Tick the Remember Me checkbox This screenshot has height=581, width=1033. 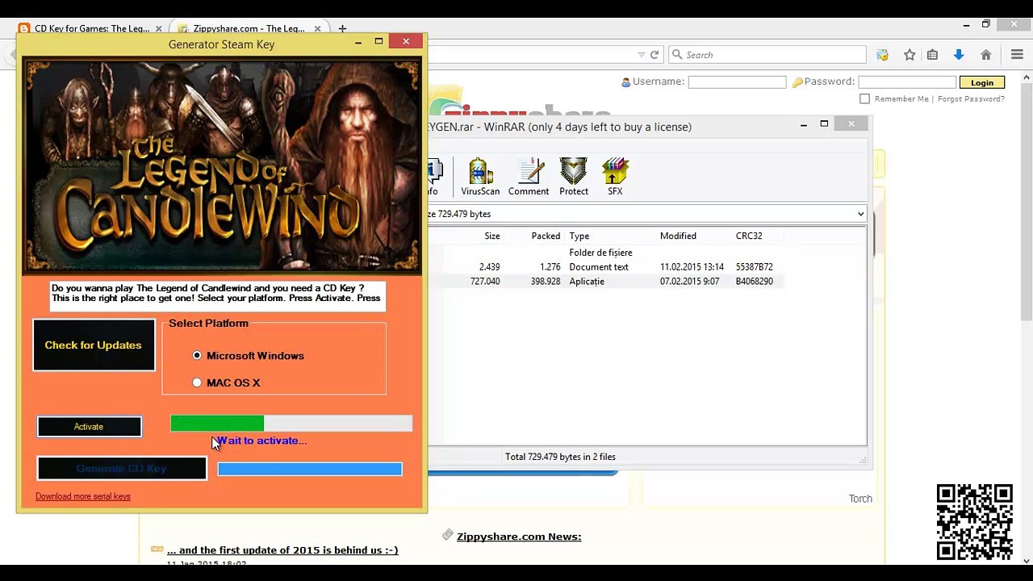(865, 98)
